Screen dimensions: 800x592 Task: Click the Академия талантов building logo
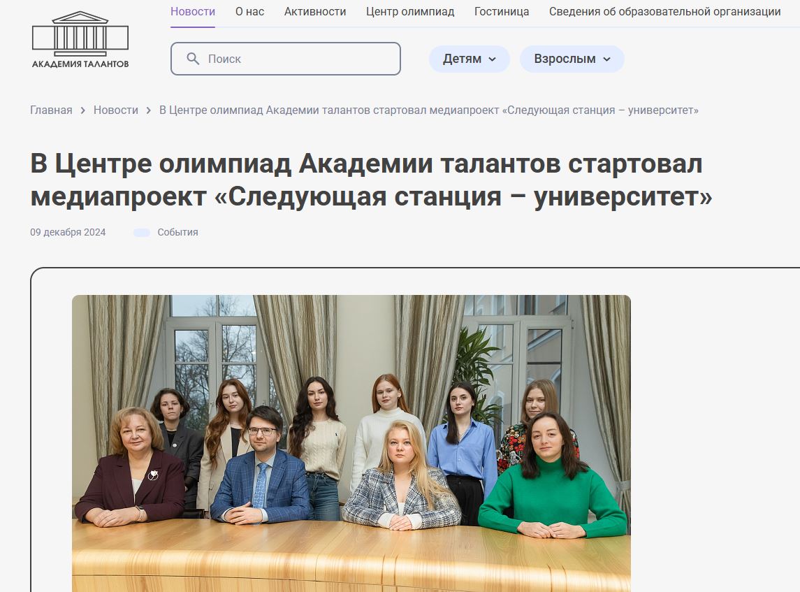tap(80, 40)
